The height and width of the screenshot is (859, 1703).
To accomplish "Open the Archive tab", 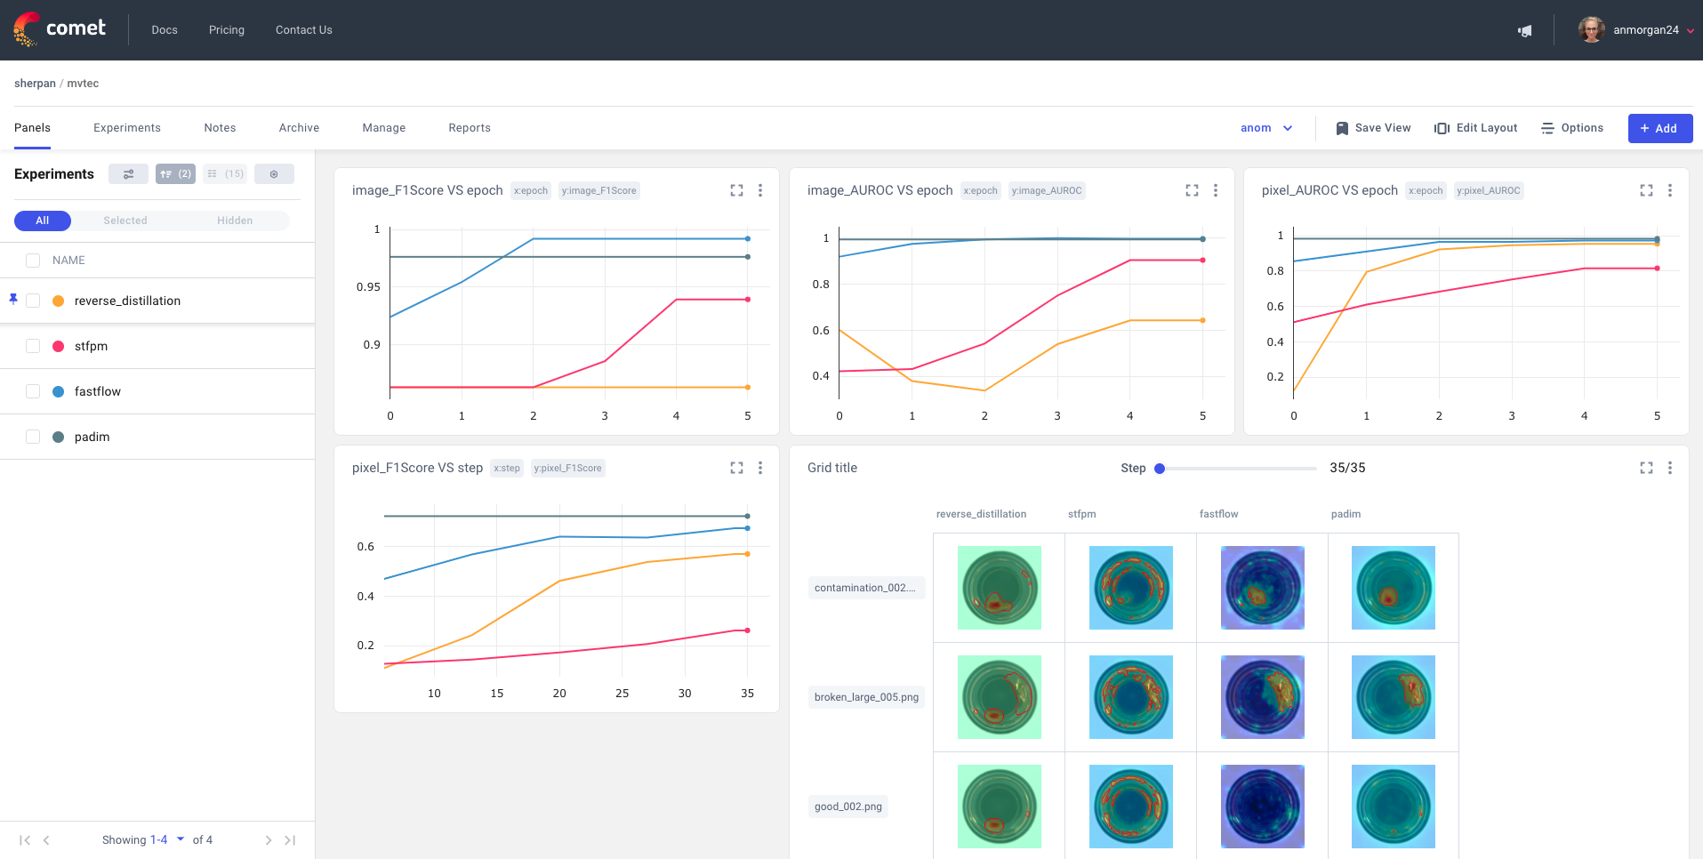I will pos(299,128).
